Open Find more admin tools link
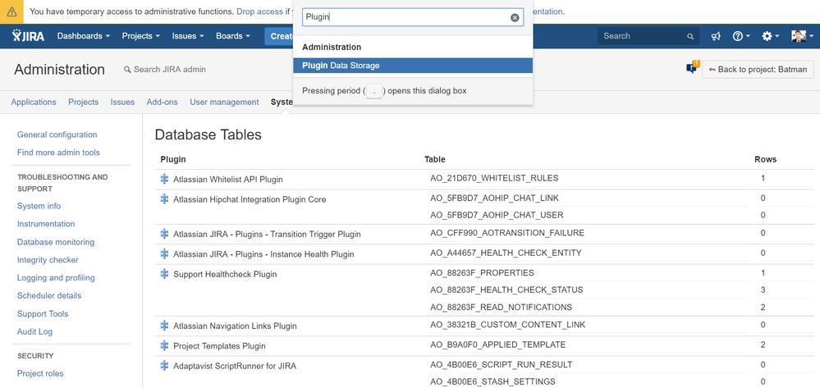The width and height of the screenshot is (820, 388). [x=58, y=153]
